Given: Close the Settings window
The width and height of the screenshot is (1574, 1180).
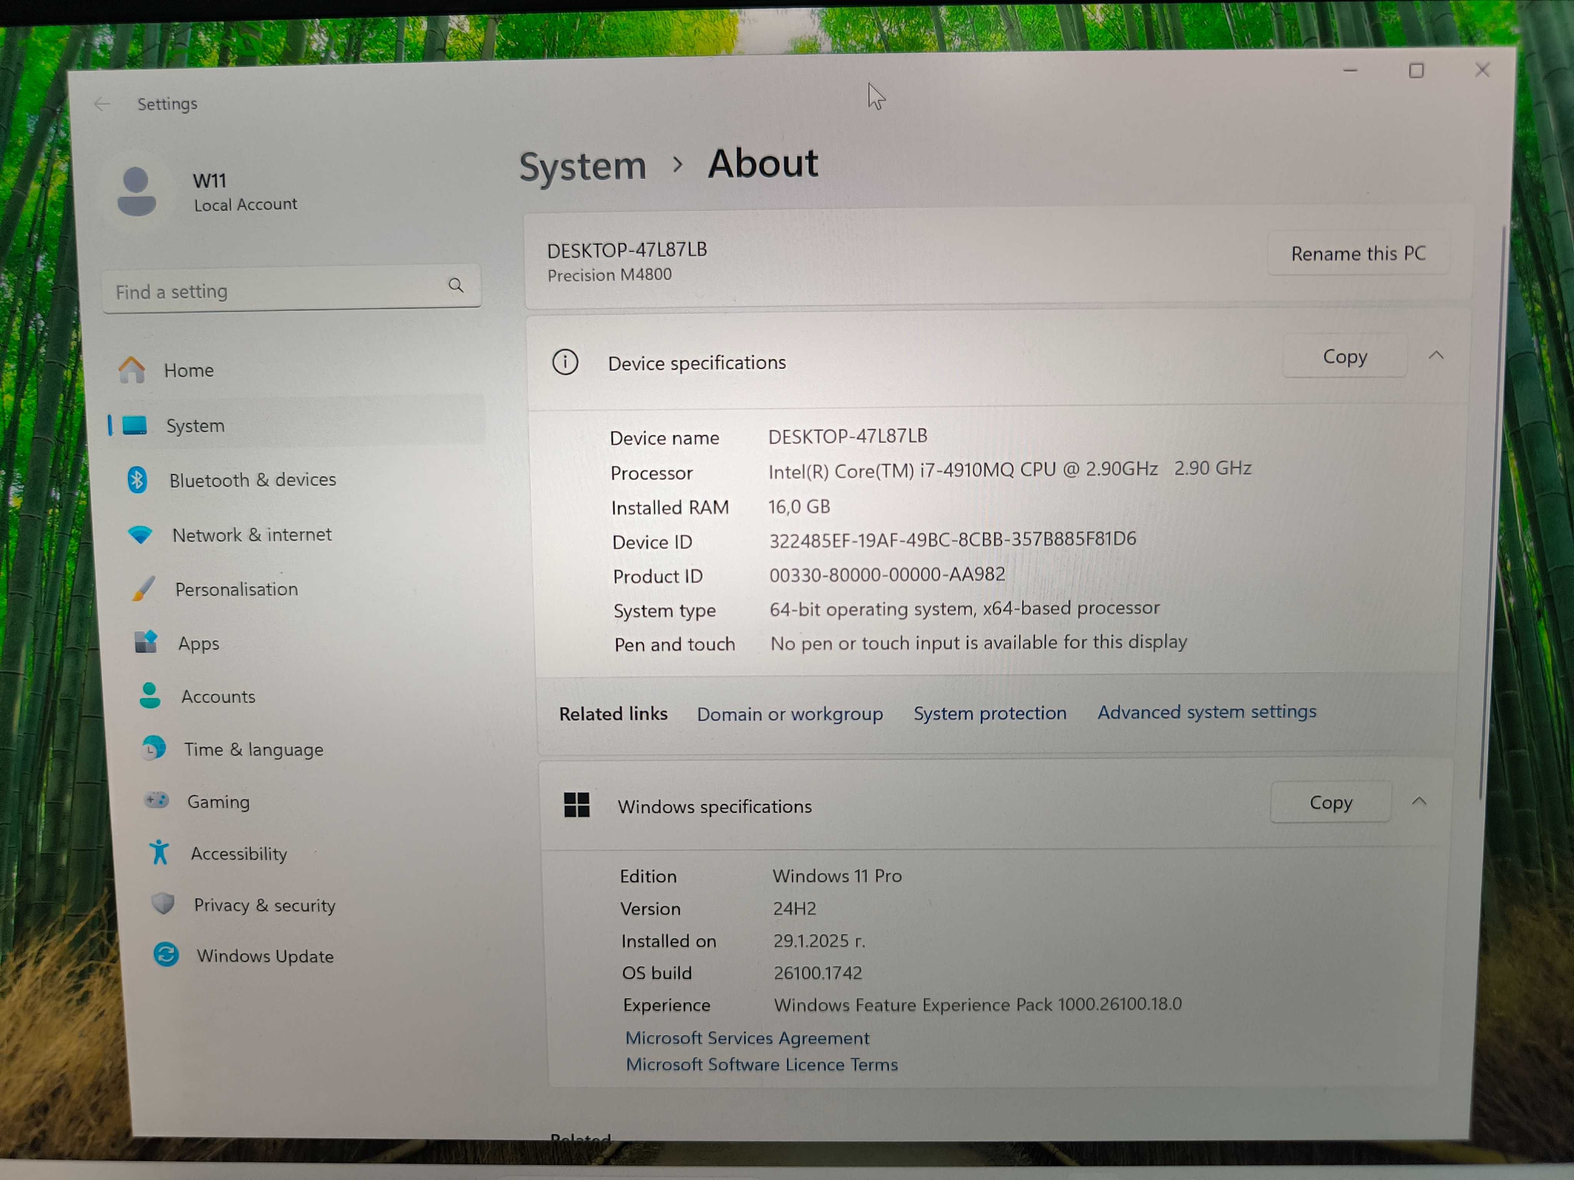Looking at the screenshot, I should [1481, 70].
